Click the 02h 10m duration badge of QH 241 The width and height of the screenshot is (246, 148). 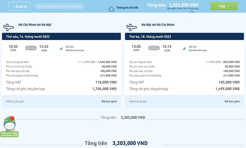[x=154, y=48]
